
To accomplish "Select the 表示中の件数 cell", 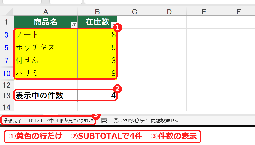I will [46, 96].
